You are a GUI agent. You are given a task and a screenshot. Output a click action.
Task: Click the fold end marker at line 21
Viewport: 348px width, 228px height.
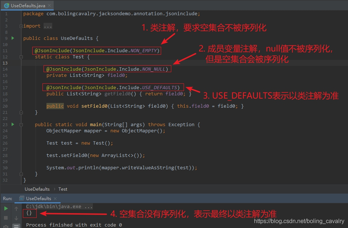pos(21,112)
